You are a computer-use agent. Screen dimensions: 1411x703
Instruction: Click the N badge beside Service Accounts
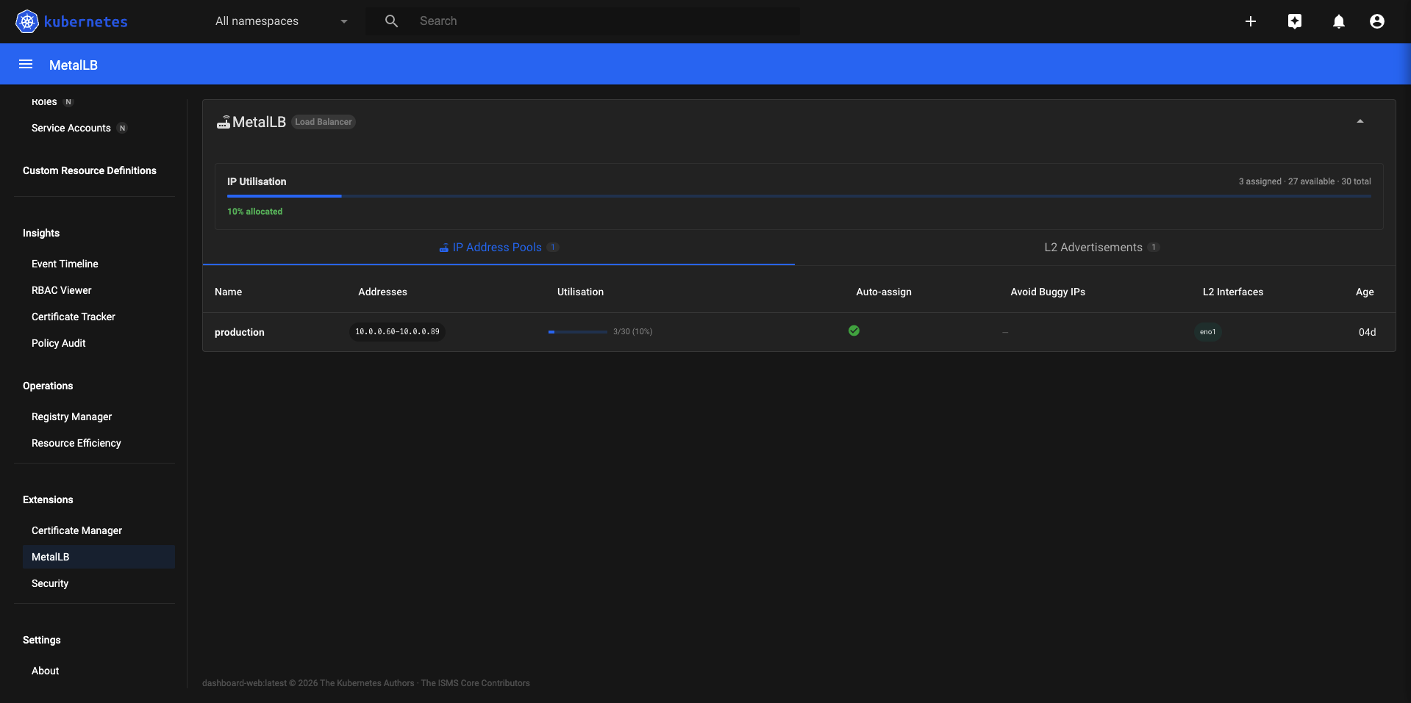[123, 128]
